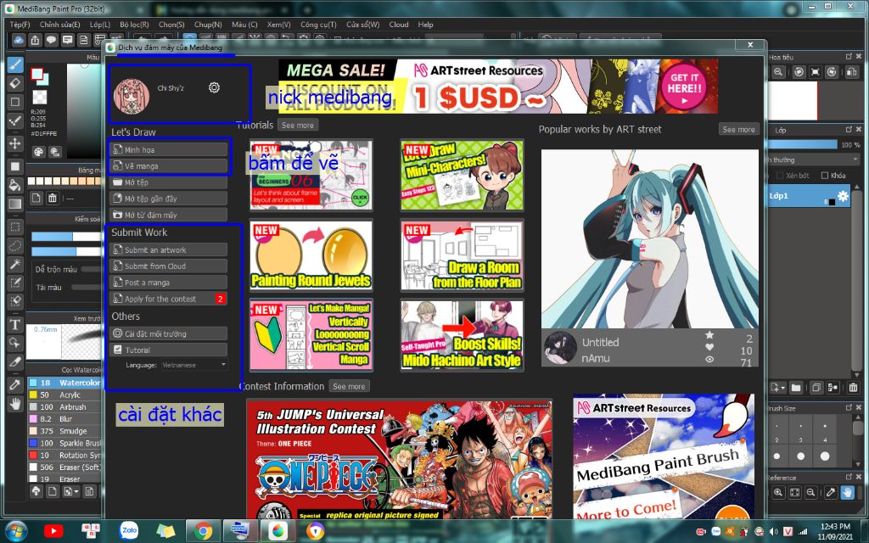Screen dimensions: 869x543
Task: Select the Magic Wand tool
Action: point(15,265)
